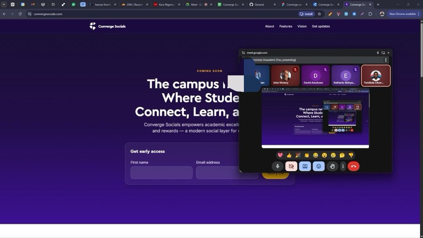Screen dimensions: 423x238
Task: Send the thumbs up reaction
Action: pyautogui.click(x=289, y=155)
